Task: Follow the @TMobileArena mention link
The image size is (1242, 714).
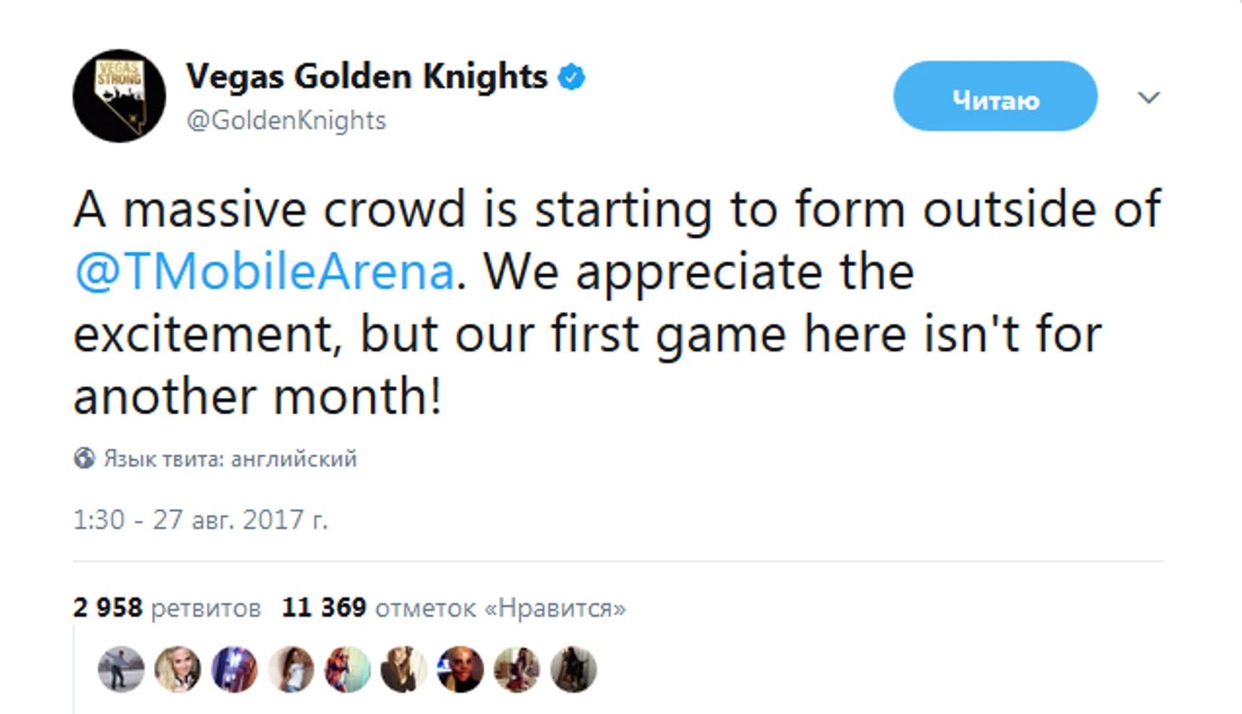Action: click(265, 272)
